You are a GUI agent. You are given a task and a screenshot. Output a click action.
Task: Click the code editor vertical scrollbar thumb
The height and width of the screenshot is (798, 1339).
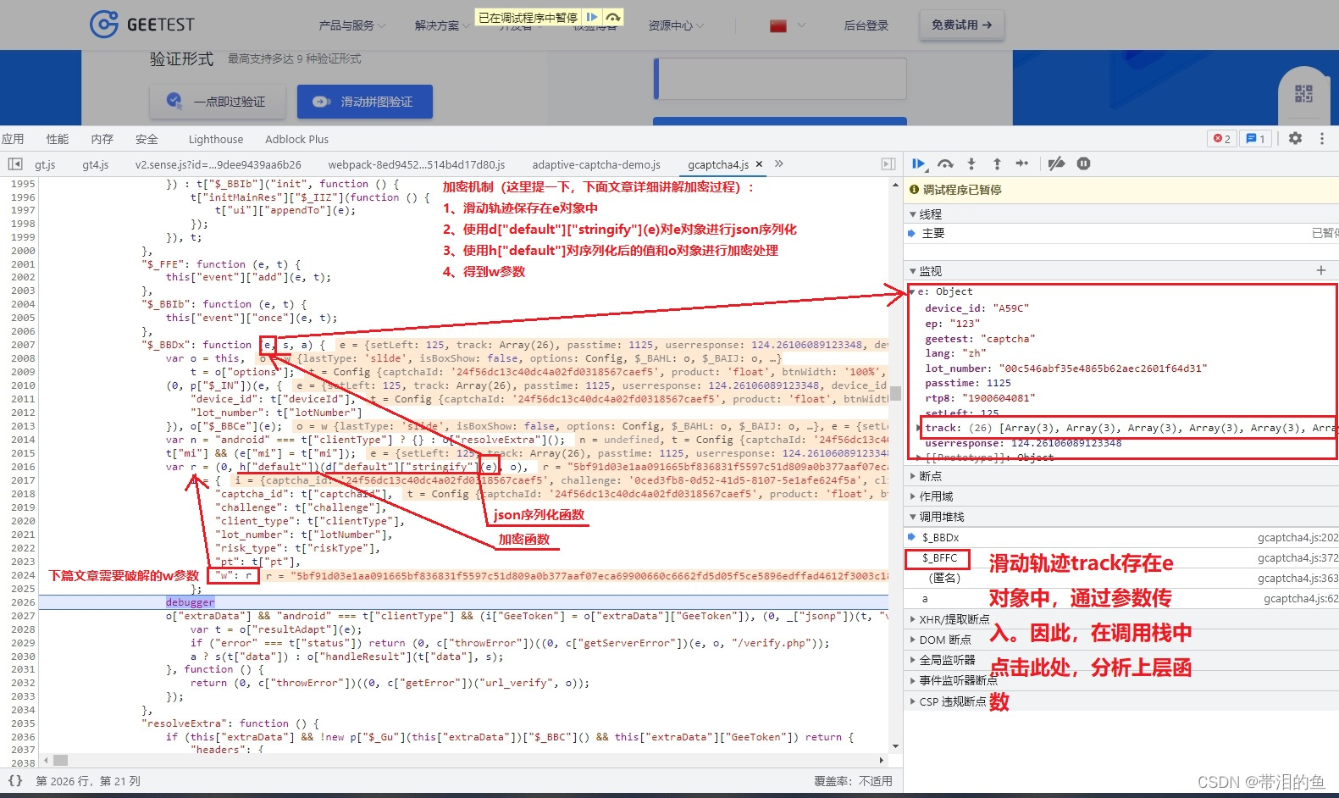[x=895, y=393]
